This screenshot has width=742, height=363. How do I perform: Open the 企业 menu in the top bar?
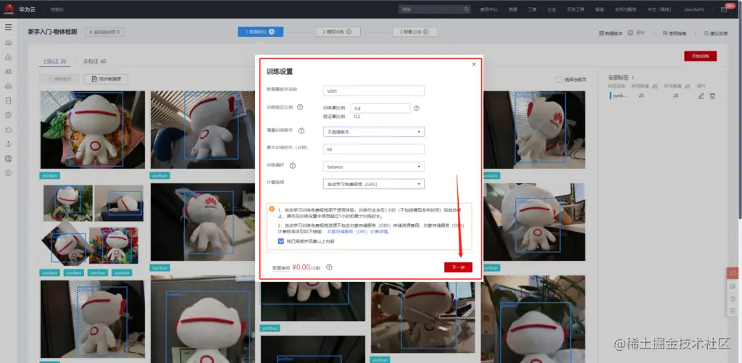coord(551,9)
